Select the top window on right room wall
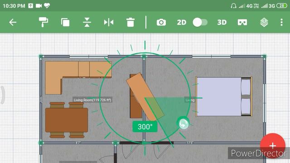This screenshot has height=163, width=290. (212, 56)
